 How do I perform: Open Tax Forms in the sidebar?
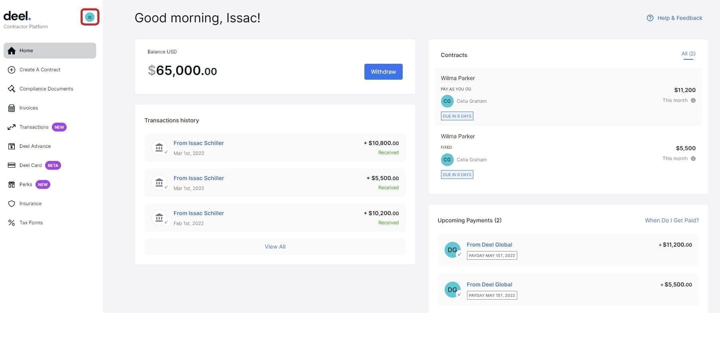(50, 223)
